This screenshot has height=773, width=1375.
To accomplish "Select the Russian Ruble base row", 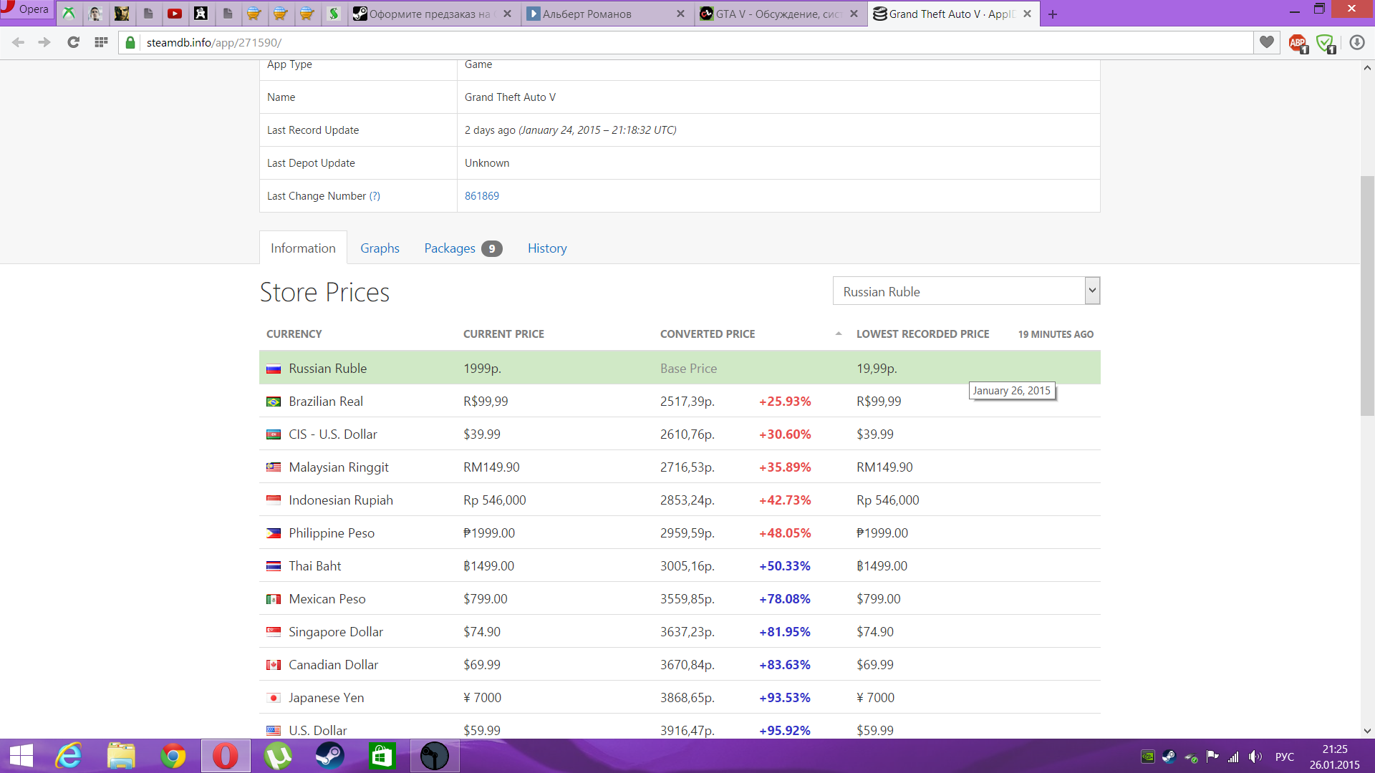I will coord(680,368).
